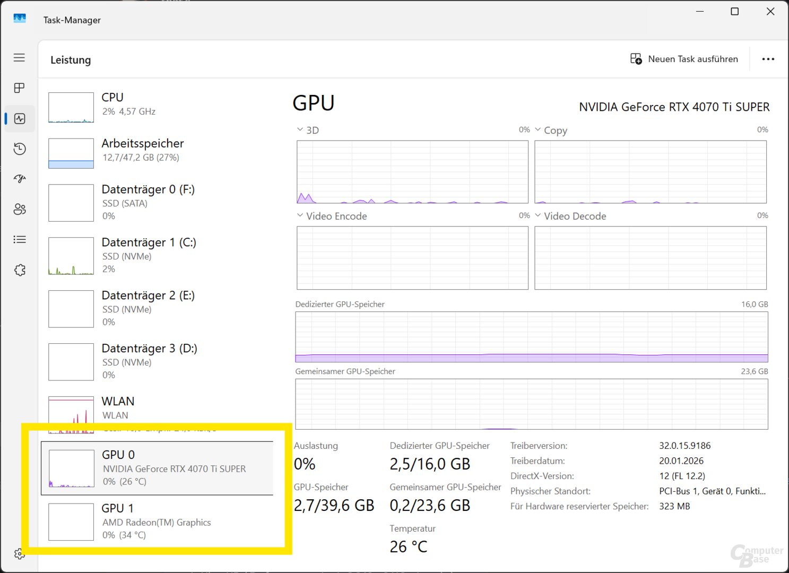
Task: Click the Auslastung 0% value
Action: click(x=305, y=464)
